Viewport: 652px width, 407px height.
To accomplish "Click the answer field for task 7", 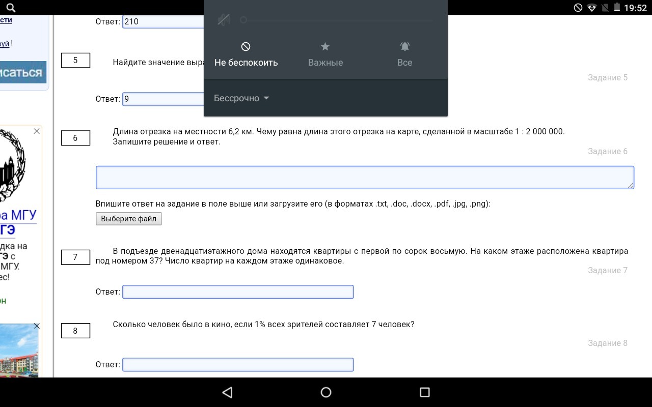I will 238,292.
